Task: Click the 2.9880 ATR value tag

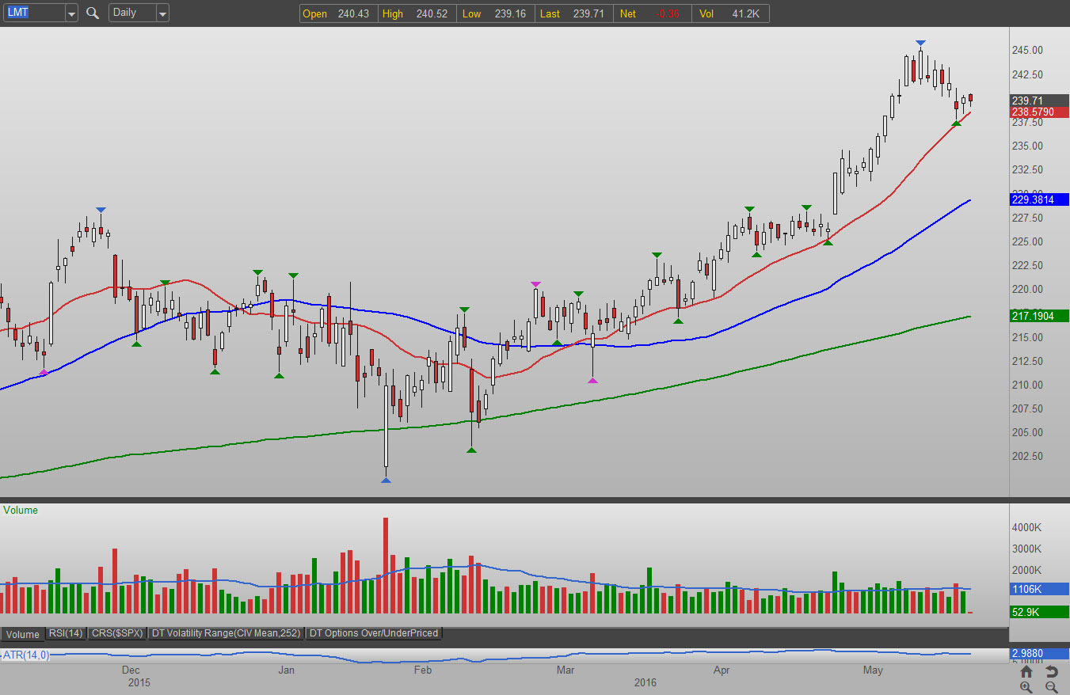Action: coord(1039,653)
